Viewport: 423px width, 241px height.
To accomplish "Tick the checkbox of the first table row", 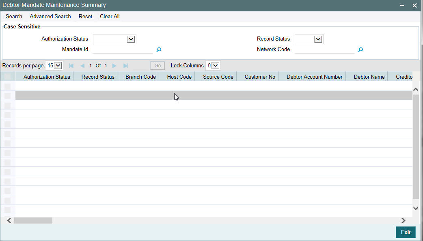I will pyautogui.click(x=8, y=86).
